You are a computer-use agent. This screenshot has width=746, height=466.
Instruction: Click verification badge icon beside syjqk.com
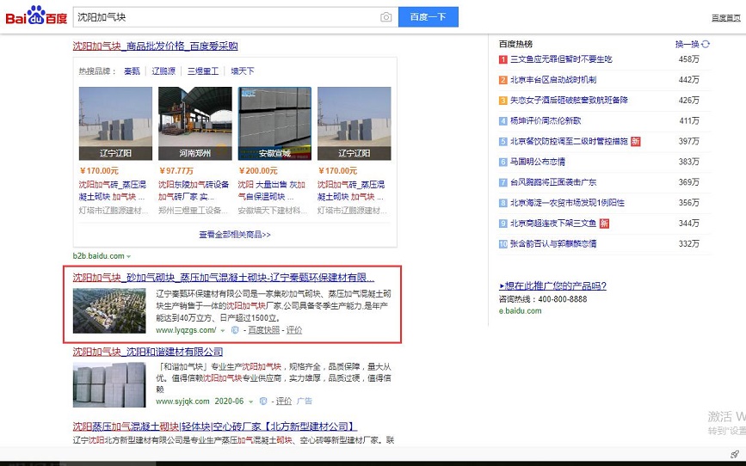coord(263,402)
